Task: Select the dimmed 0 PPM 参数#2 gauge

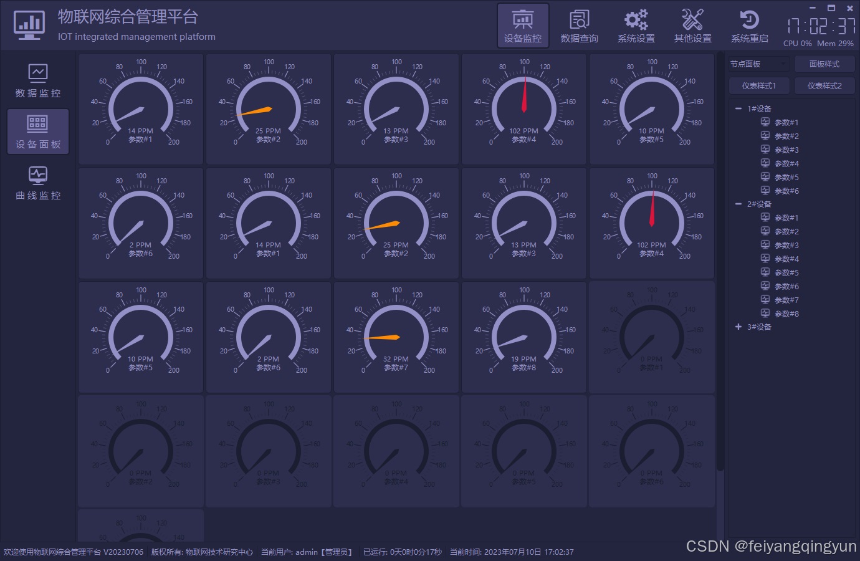Action: coord(141,451)
